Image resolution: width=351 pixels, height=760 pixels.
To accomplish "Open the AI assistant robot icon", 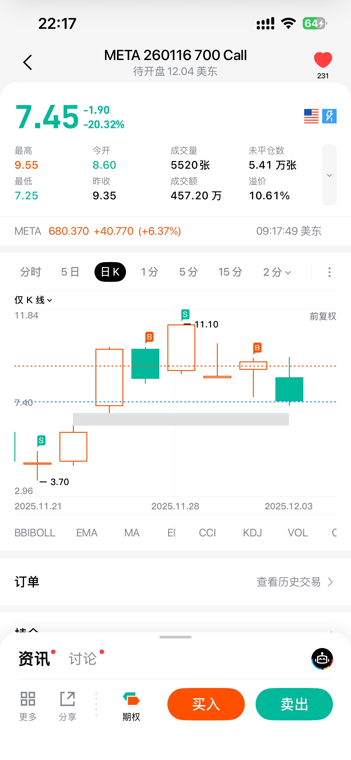I will 322,659.
